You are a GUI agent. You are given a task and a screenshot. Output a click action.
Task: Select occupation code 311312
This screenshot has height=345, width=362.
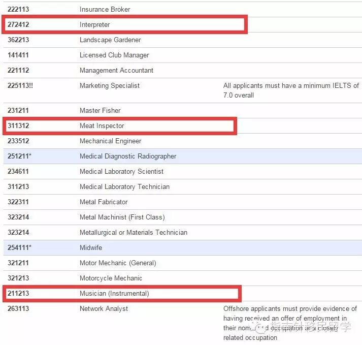(18, 126)
